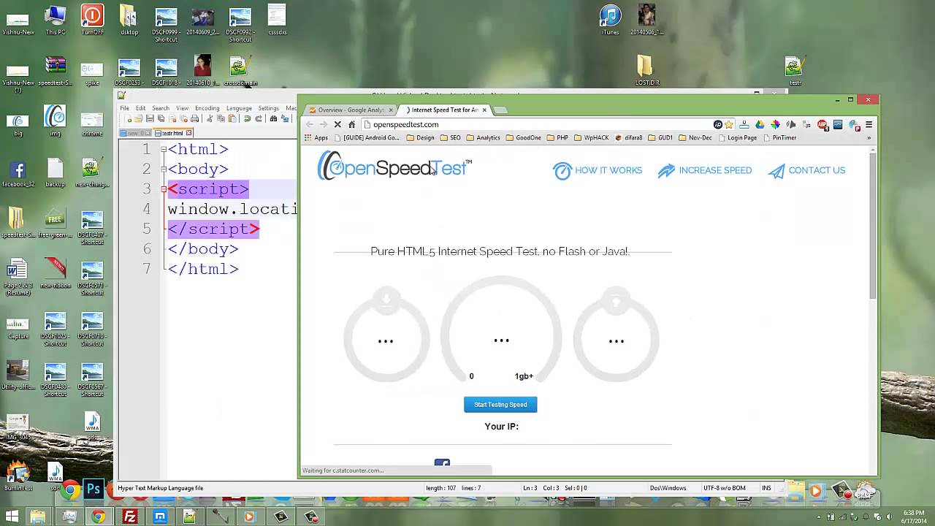Screen dimensions: 935x526
Task: Go to Chrome home page
Action: [x=351, y=125]
